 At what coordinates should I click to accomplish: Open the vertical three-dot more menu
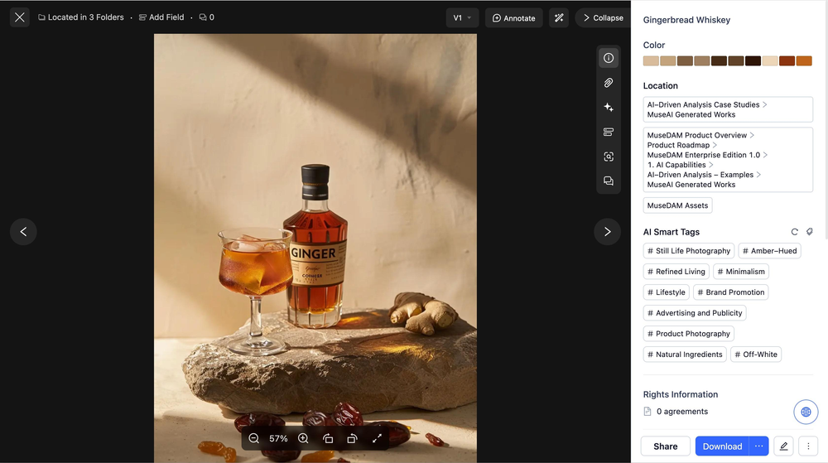click(x=808, y=446)
